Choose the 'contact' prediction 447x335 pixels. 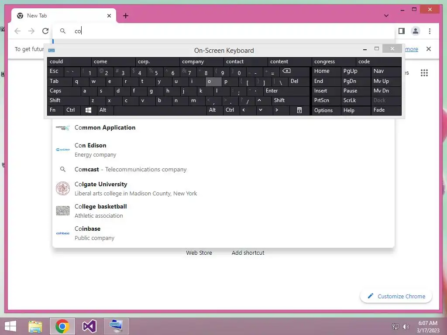click(245, 62)
